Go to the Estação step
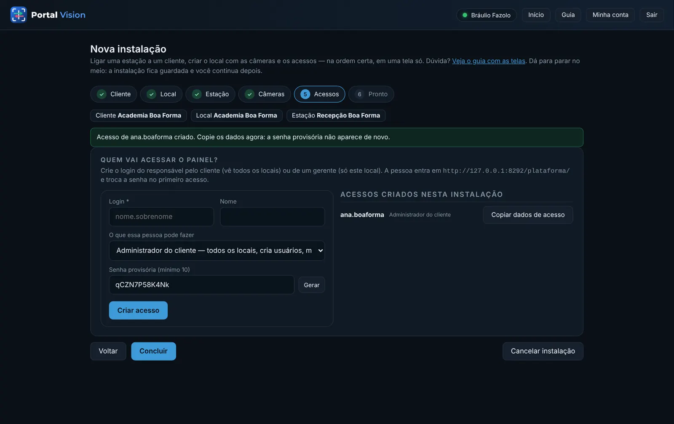This screenshot has width=674, height=424. tap(210, 94)
